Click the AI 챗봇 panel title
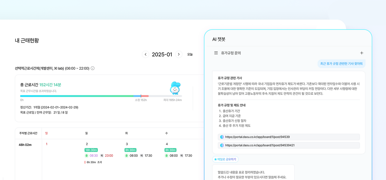Image resolution: width=386 pixels, height=180 pixels. (x=219, y=39)
